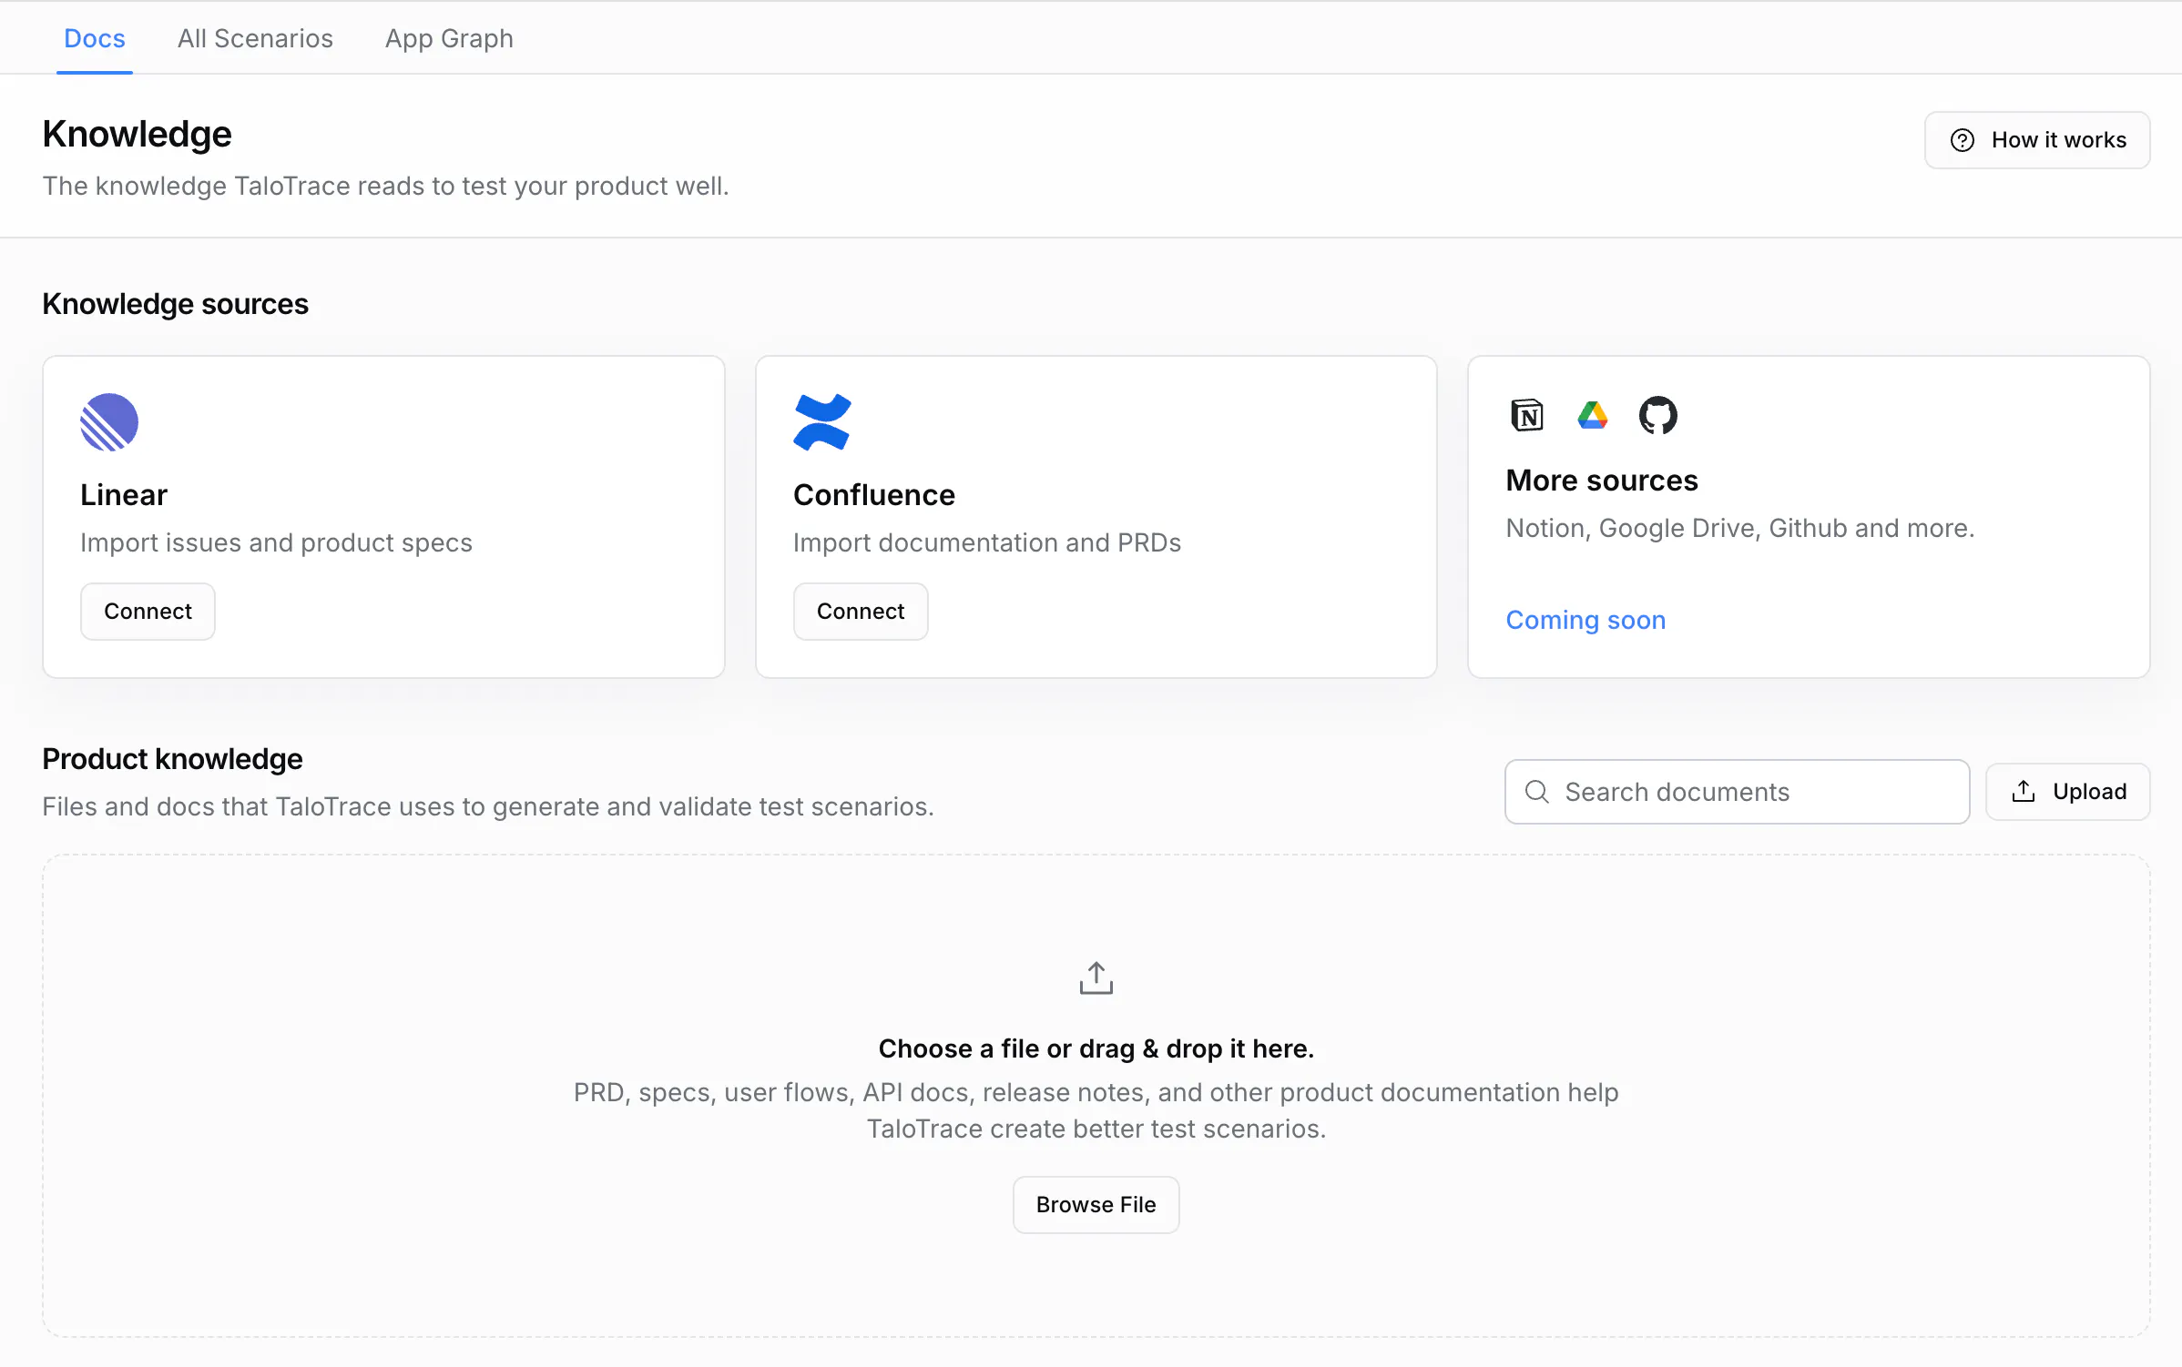Viewport: 2182px width, 1367px height.
Task: Click the magnifier icon in search box
Action: [x=1536, y=792]
